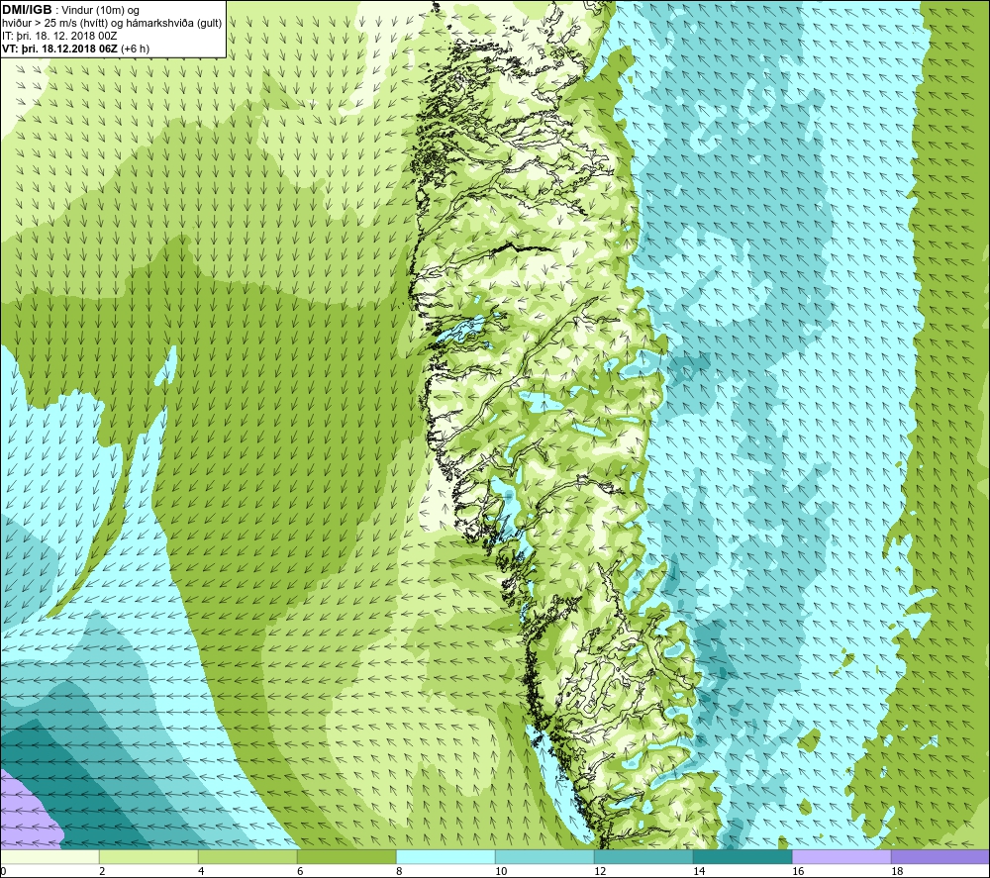Click the legend scale label '4'

point(201,872)
